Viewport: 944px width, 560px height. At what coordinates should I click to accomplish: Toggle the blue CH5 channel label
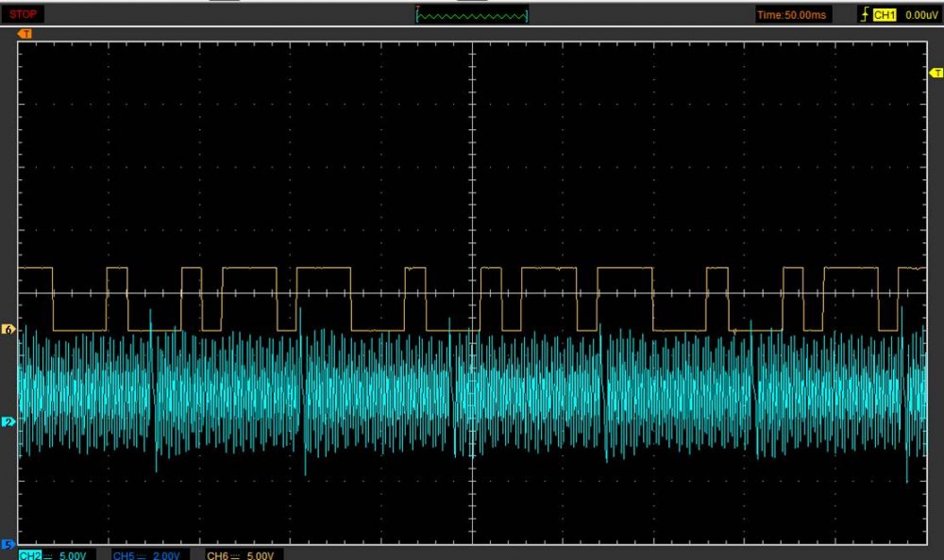123,555
